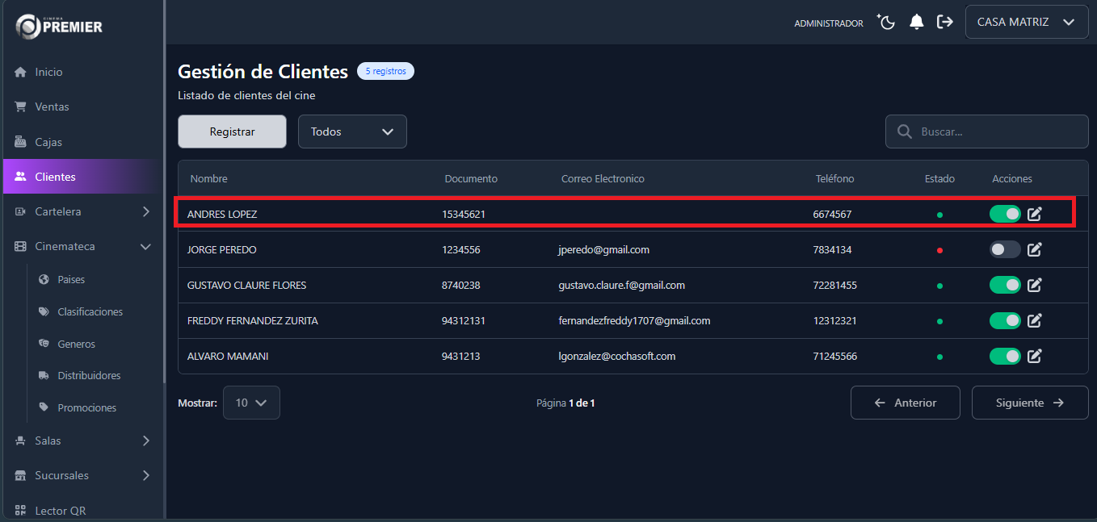Turn off FREDDY FERNANDEZ ZURITA's status toggle
Image resolution: width=1097 pixels, height=522 pixels.
point(1005,320)
